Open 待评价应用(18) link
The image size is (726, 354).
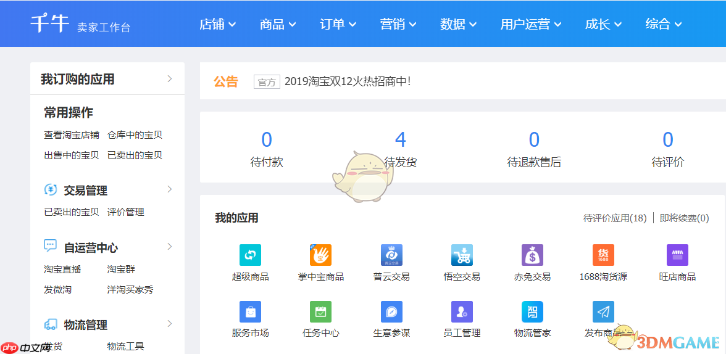point(615,218)
